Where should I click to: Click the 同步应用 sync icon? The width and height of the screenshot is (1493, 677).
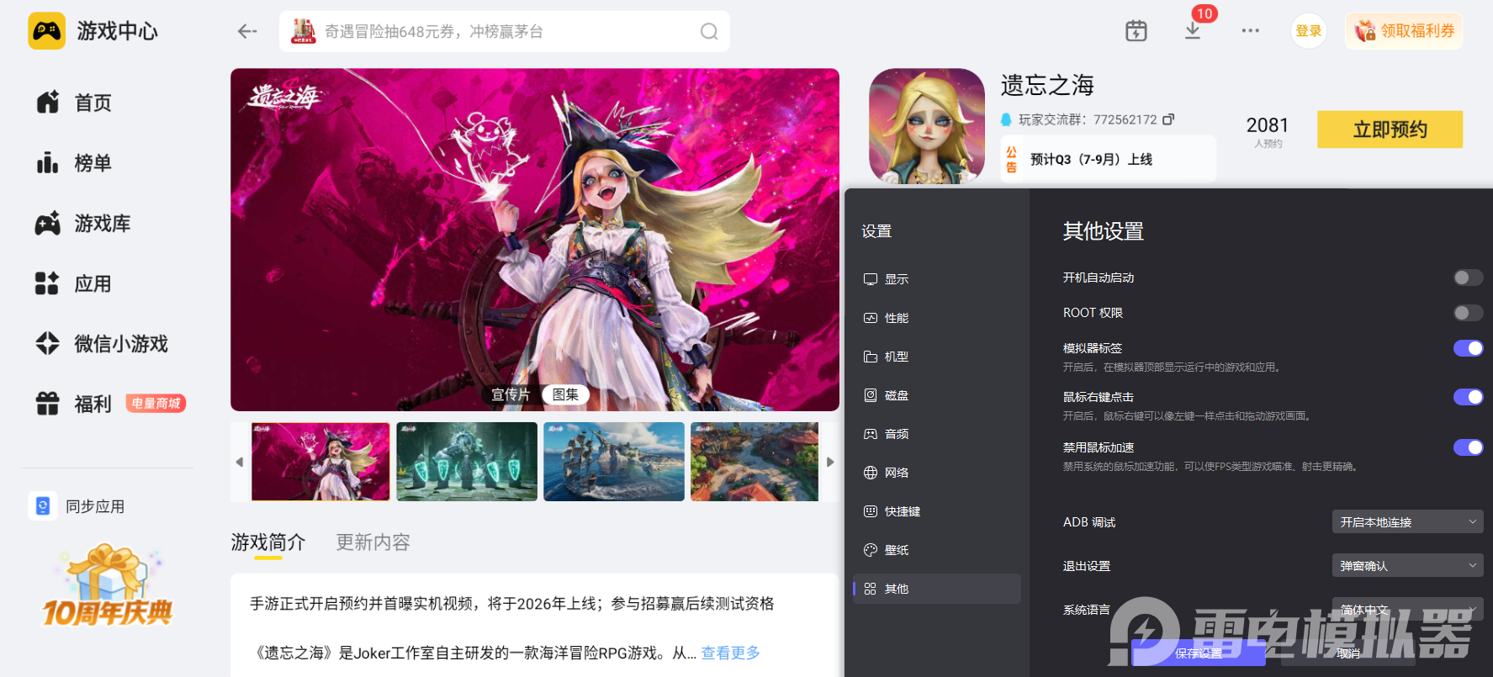(x=43, y=506)
